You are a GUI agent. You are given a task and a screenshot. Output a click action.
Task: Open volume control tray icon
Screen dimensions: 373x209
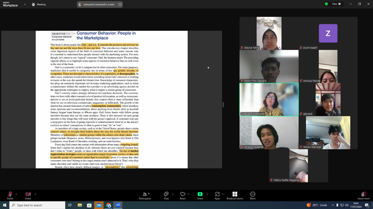pyautogui.click(x=347, y=205)
